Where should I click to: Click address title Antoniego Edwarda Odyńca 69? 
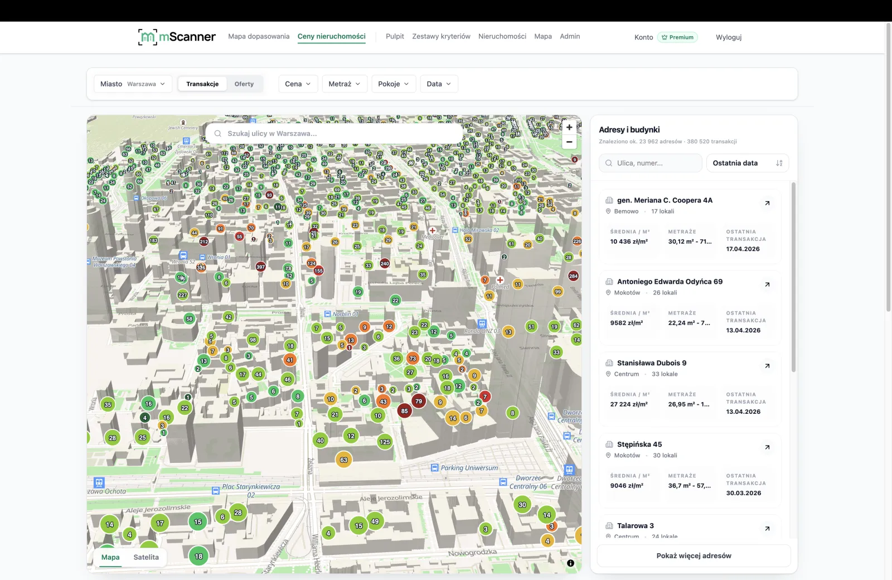tap(670, 282)
